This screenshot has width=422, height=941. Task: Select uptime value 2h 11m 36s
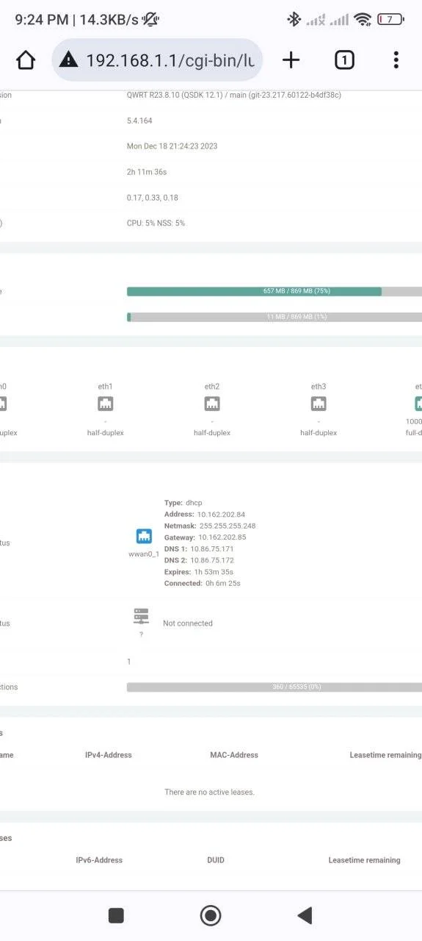[148, 172]
